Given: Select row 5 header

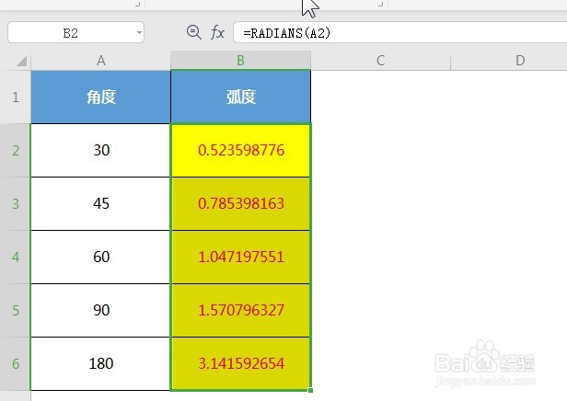Looking at the screenshot, I should pos(15,310).
